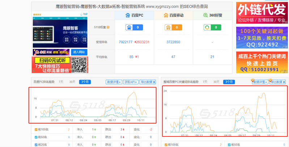The image size is (289, 147).
Task: Toggle the 前50名 checkbox in right panel
Action: coord(229,145)
